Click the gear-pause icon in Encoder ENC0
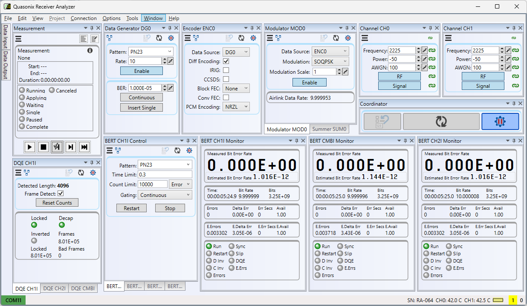Screen dimensions: 527x306 click(253, 38)
